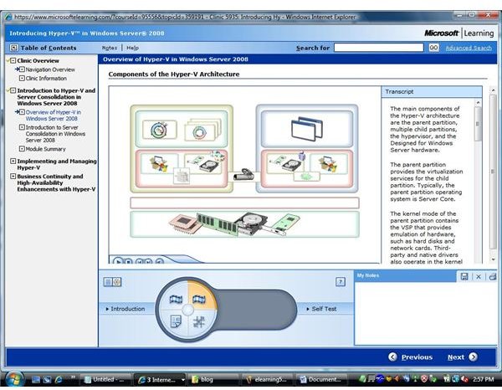Click the child partition windows icon in diagram
The width and height of the screenshot is (502, 390).
307,129
